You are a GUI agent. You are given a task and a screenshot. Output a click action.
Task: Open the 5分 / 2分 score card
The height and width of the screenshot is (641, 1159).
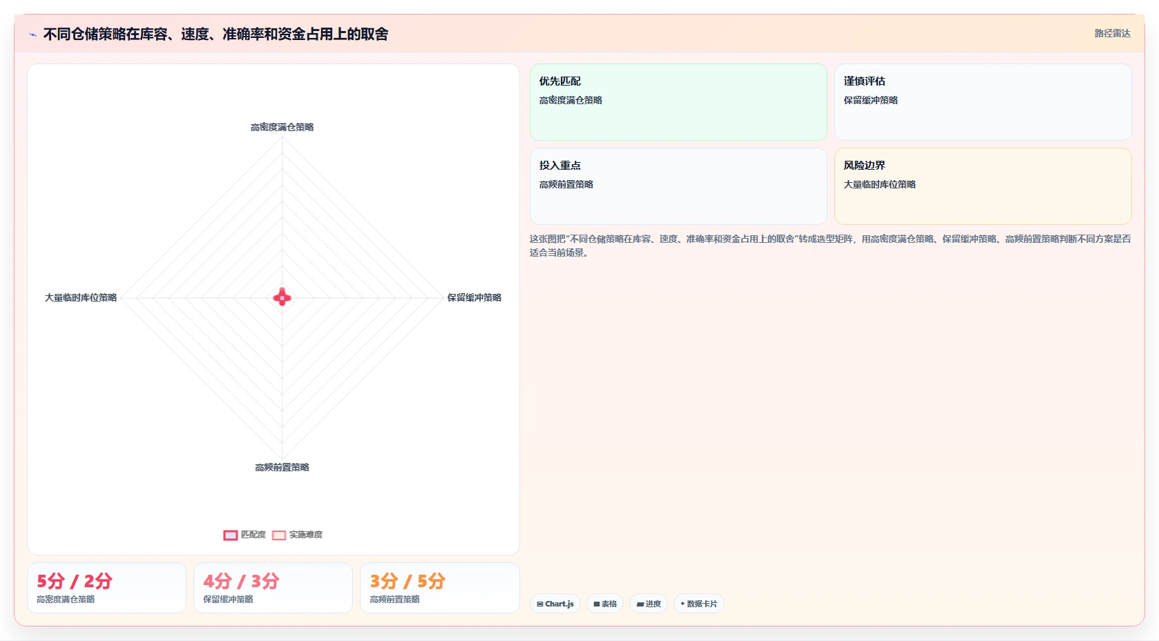tap(106, 588)
